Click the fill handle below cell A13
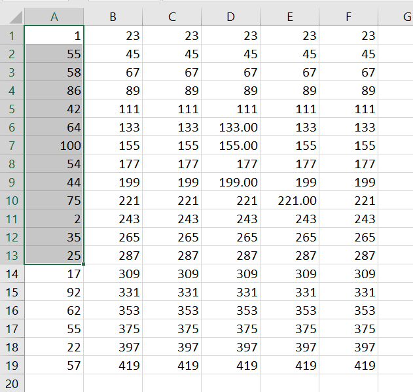 pos(84,264)
